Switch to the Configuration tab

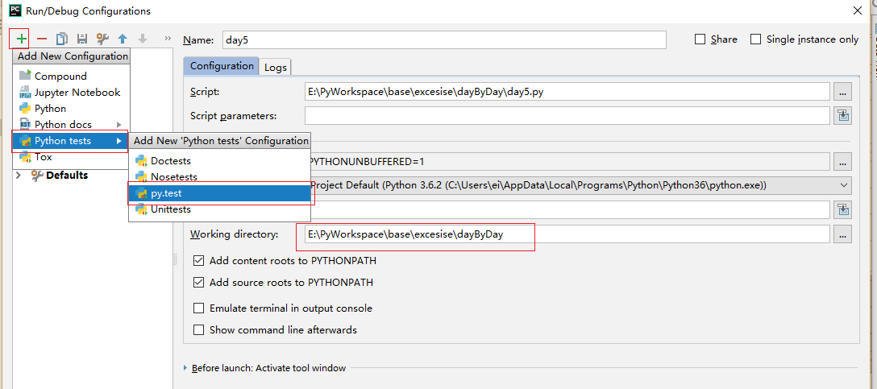pos(222,66)
